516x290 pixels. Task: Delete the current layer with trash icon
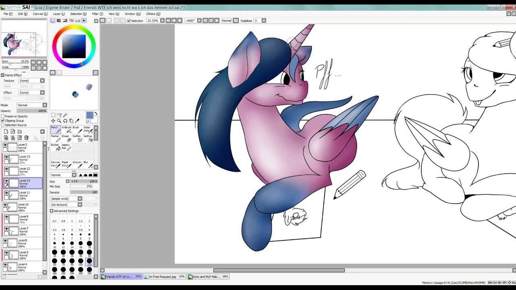(x=26, y=138)
